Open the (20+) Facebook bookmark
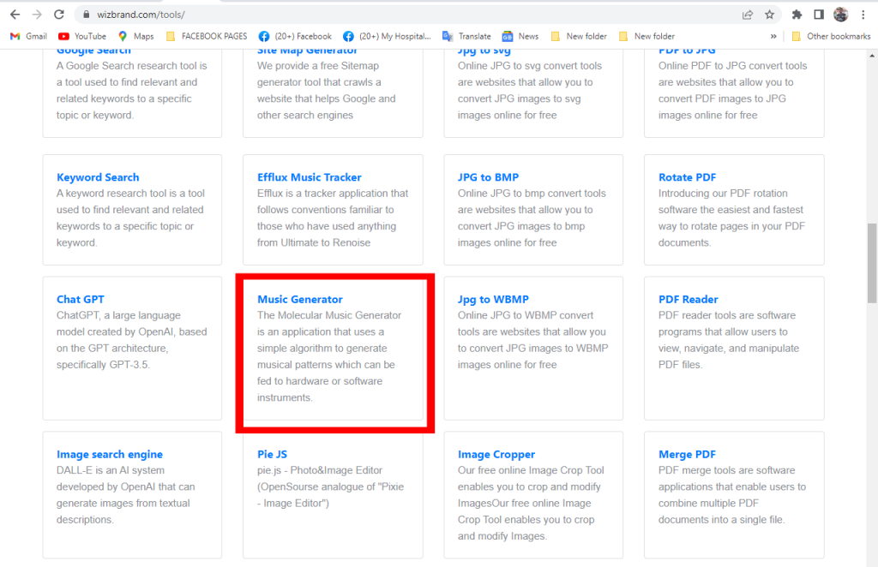This screenshot has width=878, height=567. point(295,36)
